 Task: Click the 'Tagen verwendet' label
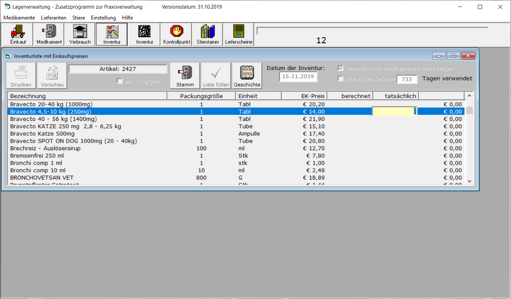pos(447,78)
